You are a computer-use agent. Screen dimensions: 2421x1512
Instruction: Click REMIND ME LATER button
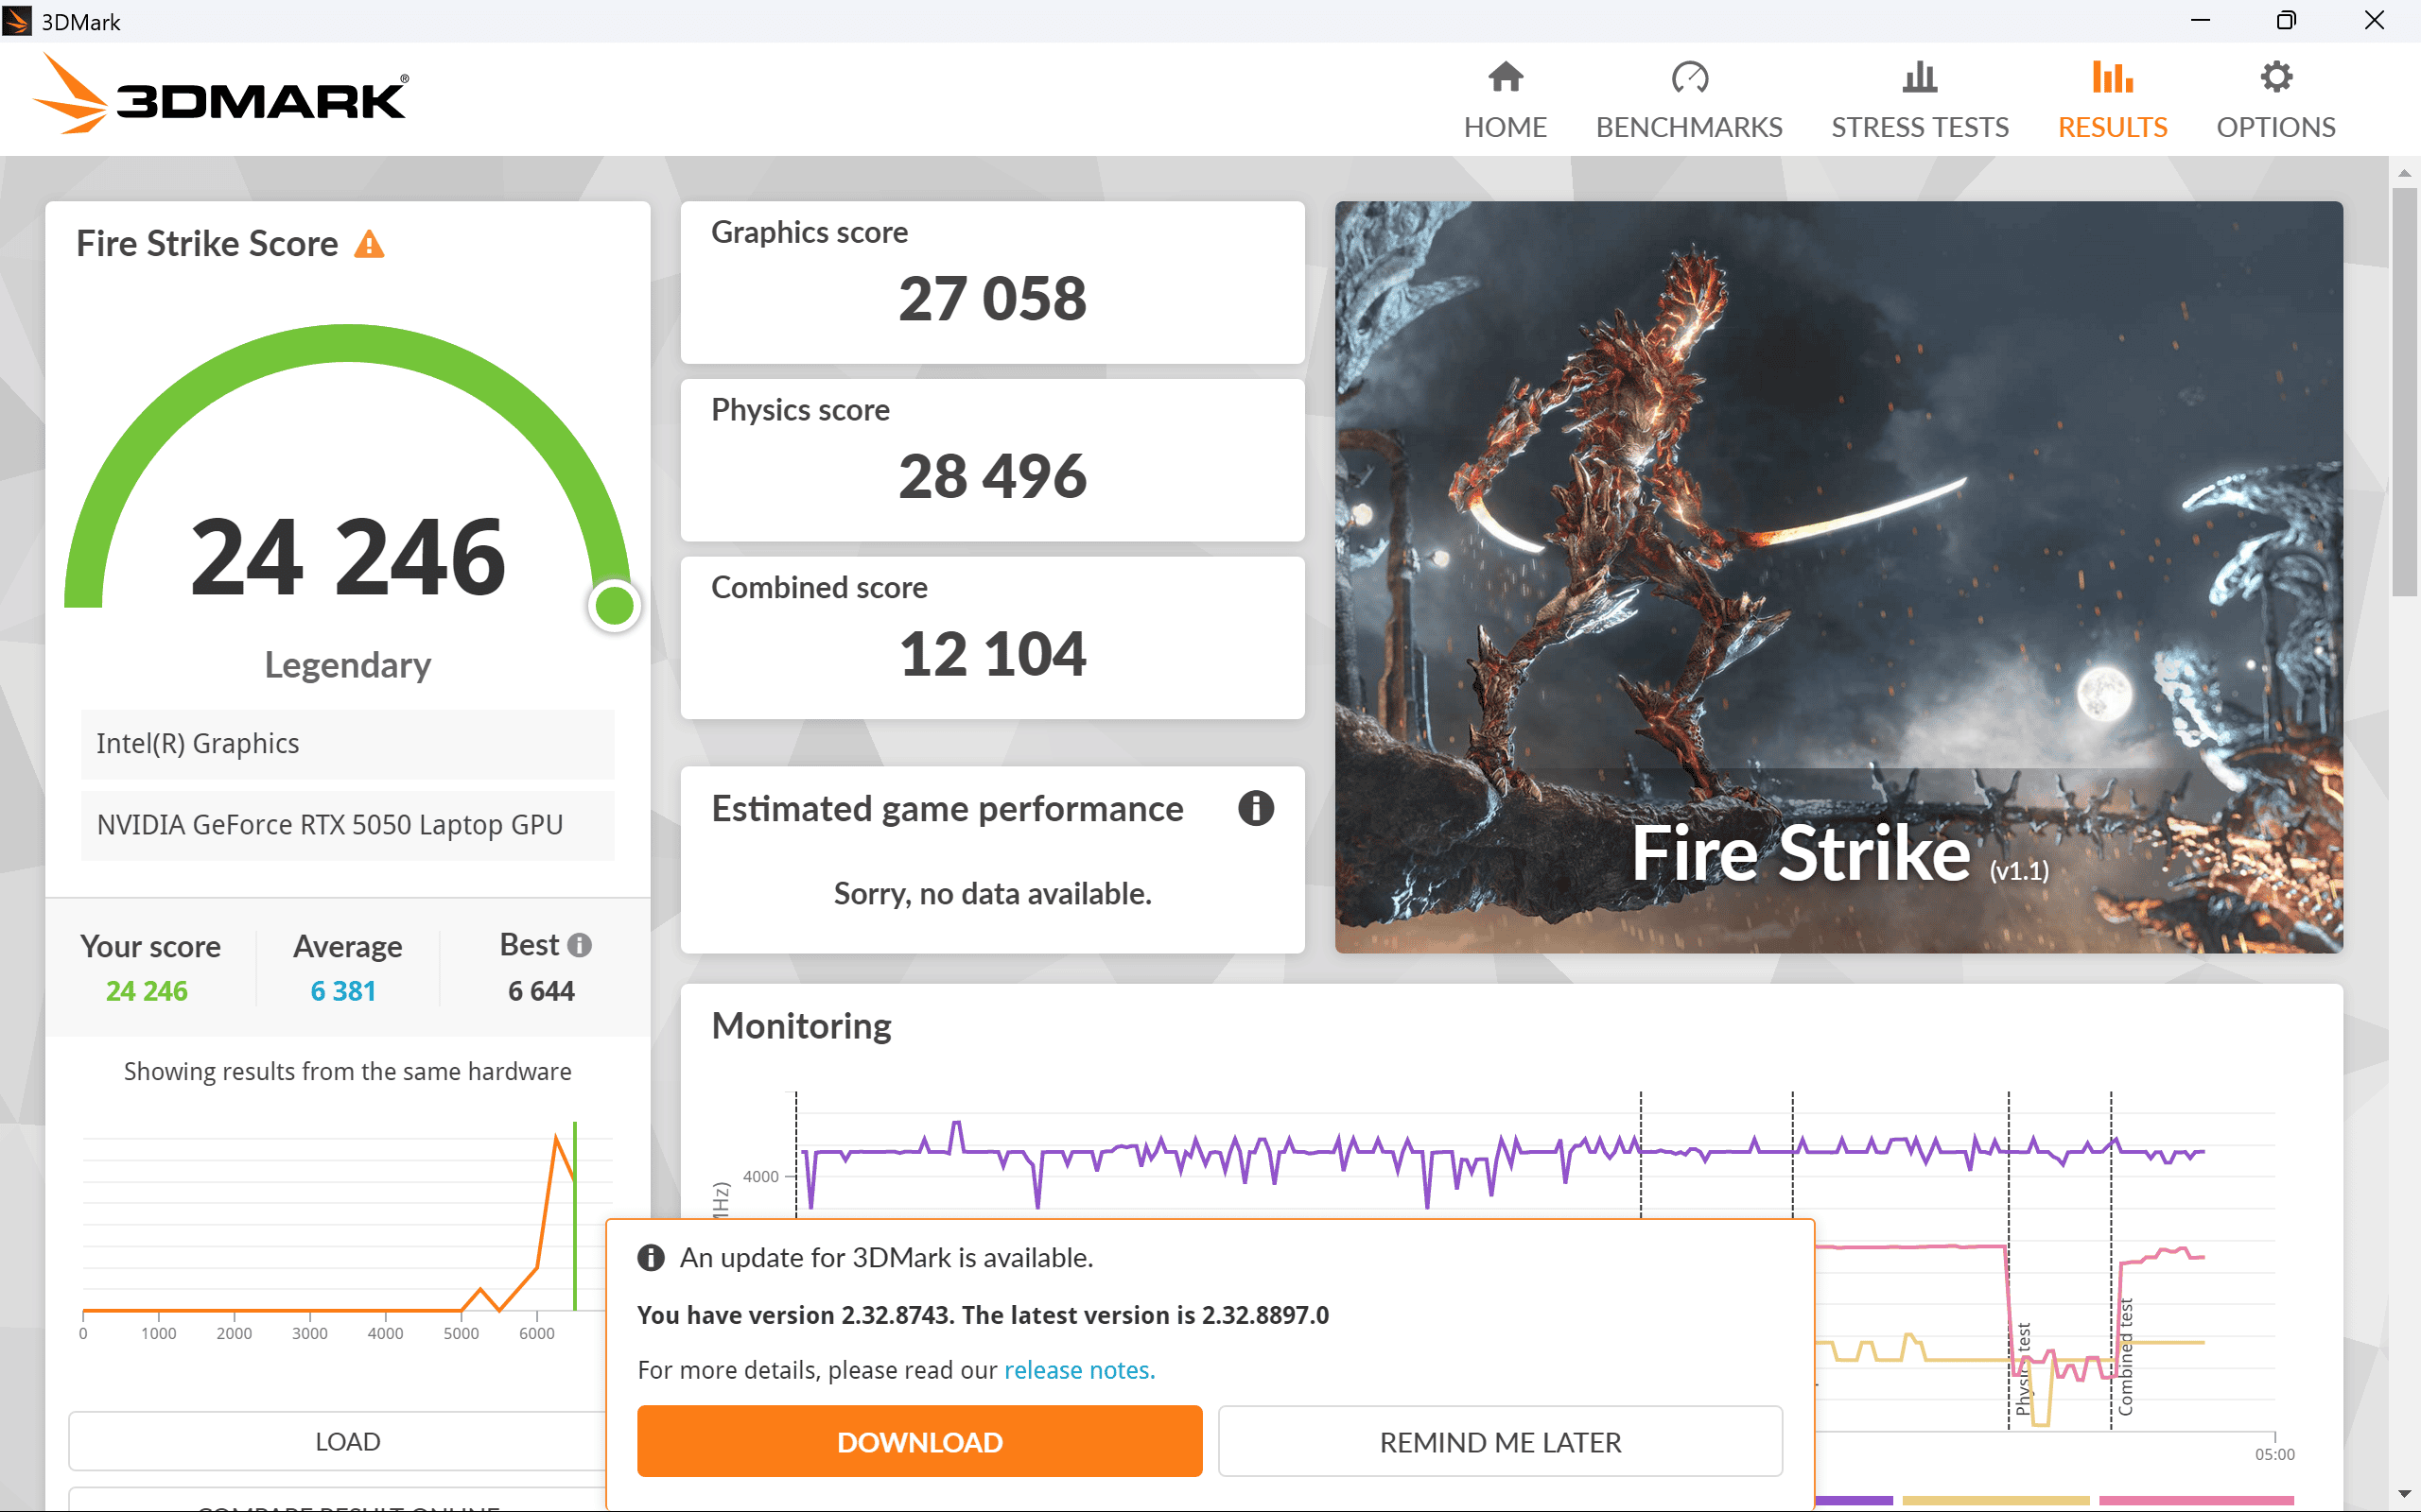1500,1441
